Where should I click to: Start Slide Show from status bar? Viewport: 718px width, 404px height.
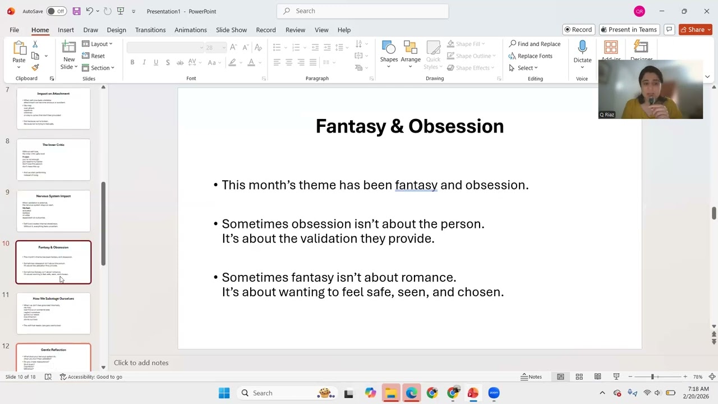[616, 377]
